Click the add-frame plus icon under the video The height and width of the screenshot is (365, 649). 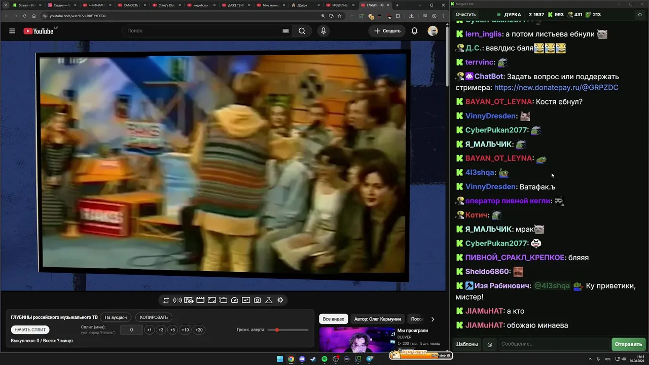(246, 300)
